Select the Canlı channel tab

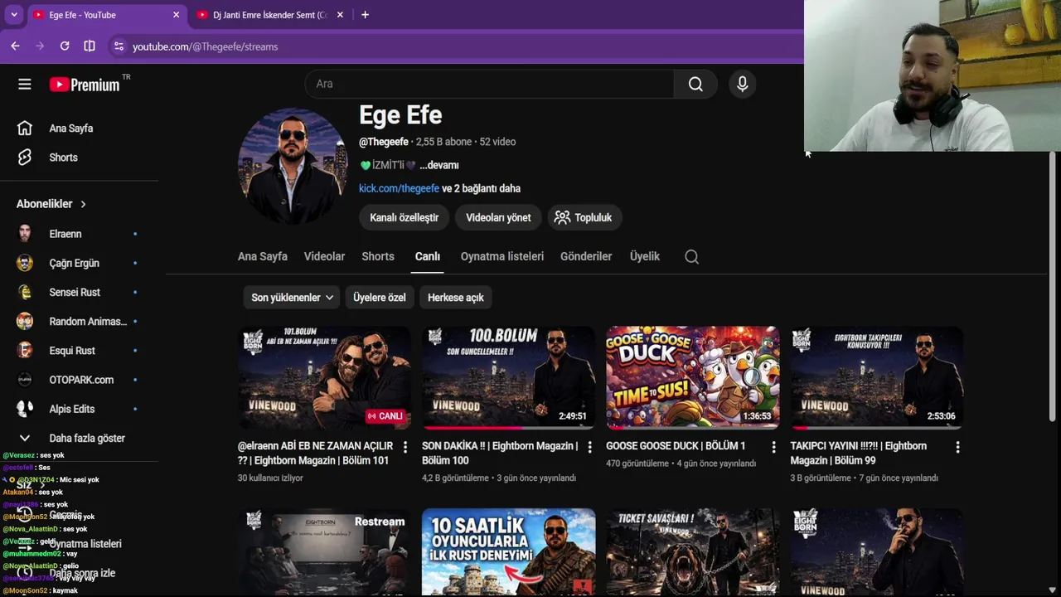tap(428, 256)
